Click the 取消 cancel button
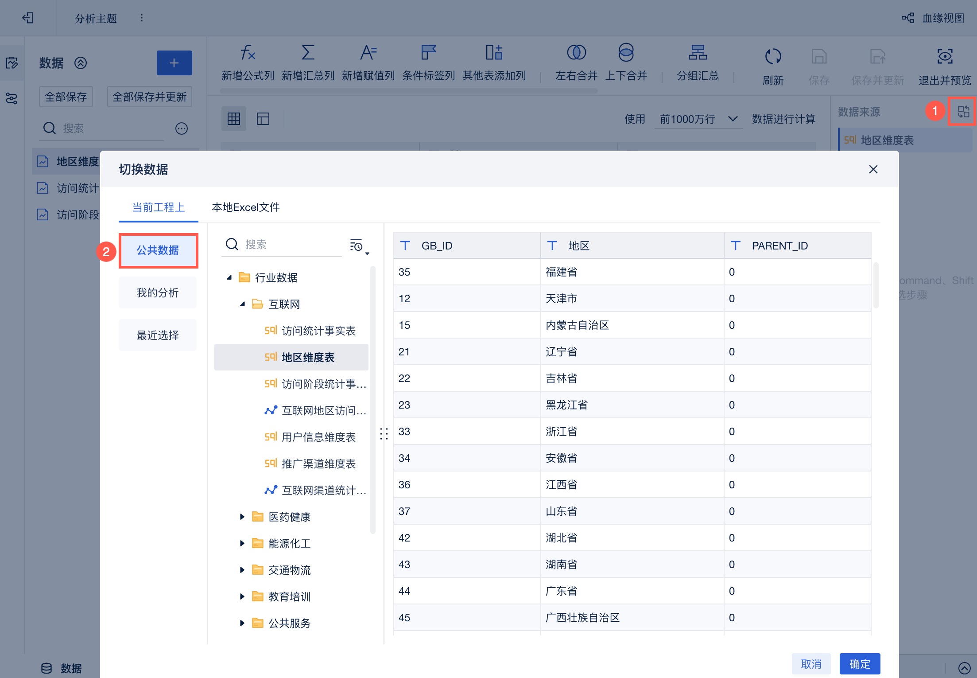This screenshot has width=977, height=678. [810, 663]
